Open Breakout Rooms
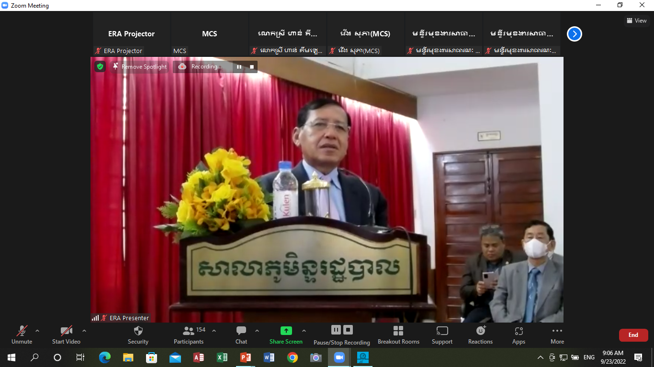 tap(398, 331)
